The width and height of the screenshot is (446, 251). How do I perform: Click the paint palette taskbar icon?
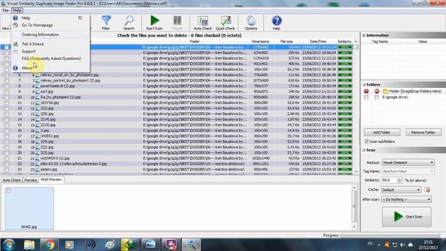click(110, 245)
